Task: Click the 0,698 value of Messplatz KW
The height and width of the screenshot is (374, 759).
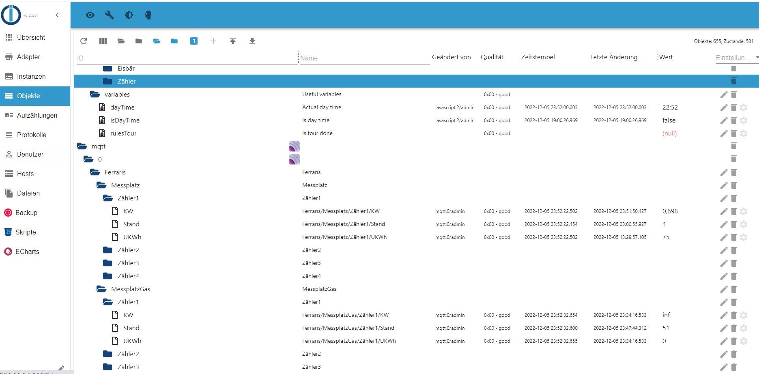Action: (670, 211)
